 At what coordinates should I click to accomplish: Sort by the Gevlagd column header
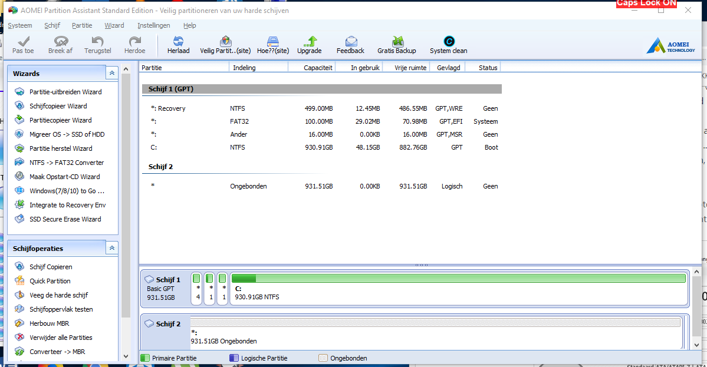(x=447, y=68)
